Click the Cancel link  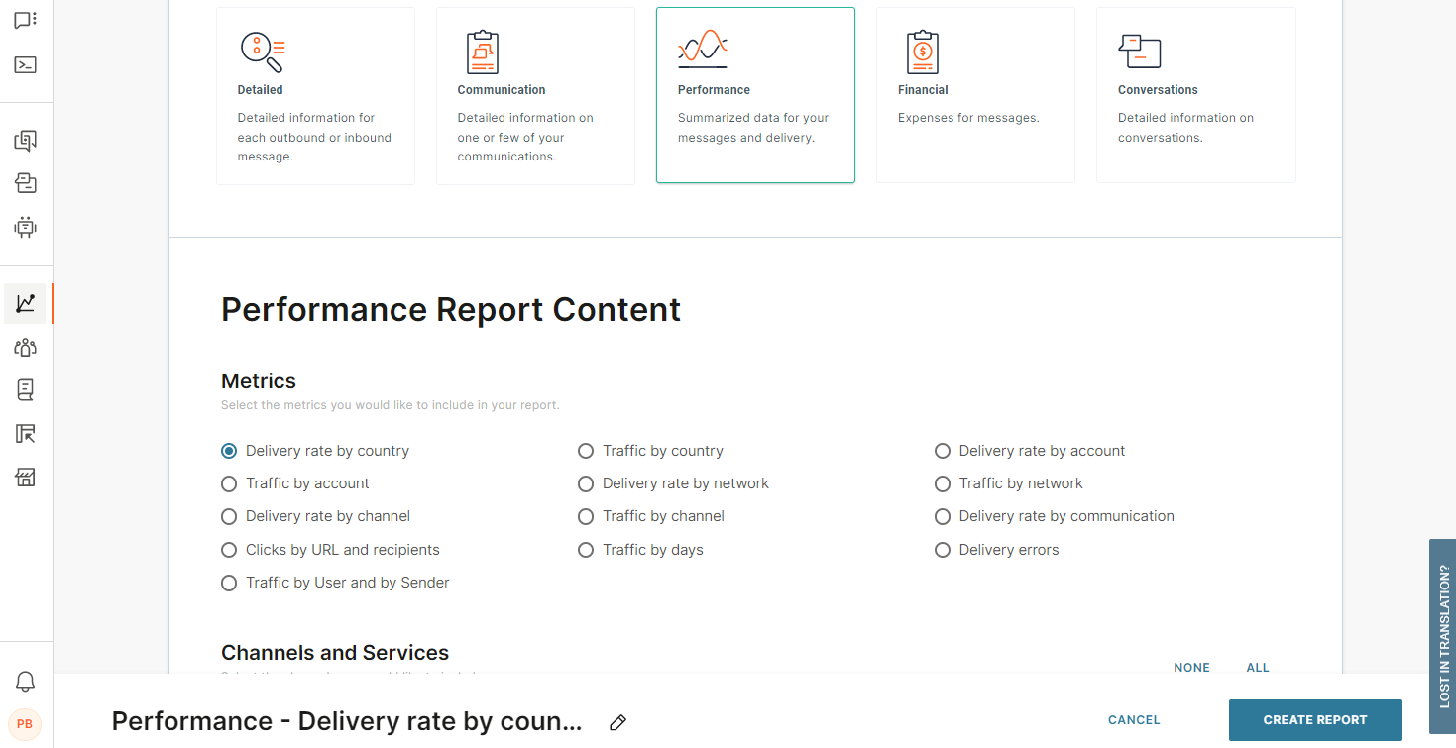pos(1134,720)
